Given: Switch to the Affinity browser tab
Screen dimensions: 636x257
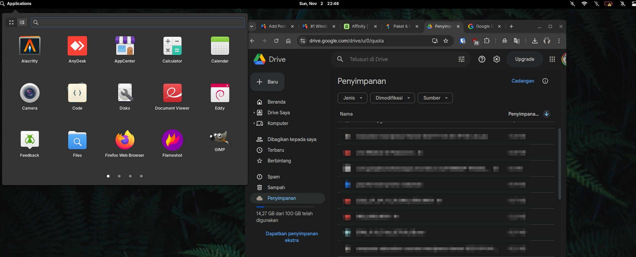Looking at the screenshot, I should click(358, 26).
